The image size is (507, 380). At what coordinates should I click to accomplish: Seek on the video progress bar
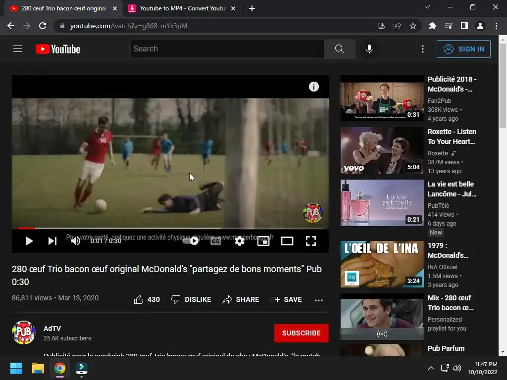[170, 228]
